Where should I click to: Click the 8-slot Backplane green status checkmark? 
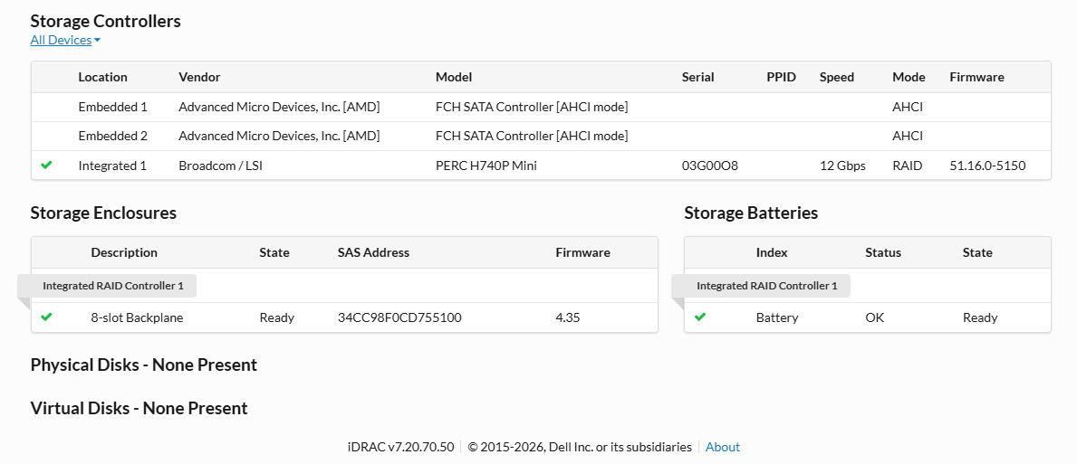[47, 317]
